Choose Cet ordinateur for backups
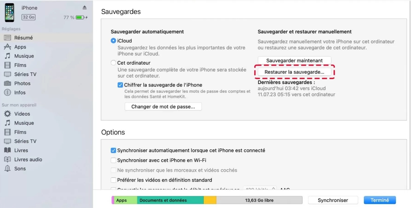 [x=113, y=62]
